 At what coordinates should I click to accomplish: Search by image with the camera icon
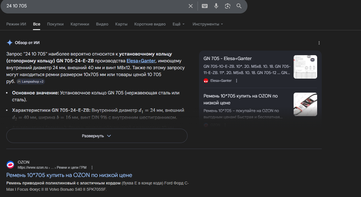point(228,6)
